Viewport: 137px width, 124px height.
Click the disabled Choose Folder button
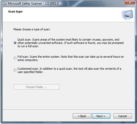click(37, 87)
